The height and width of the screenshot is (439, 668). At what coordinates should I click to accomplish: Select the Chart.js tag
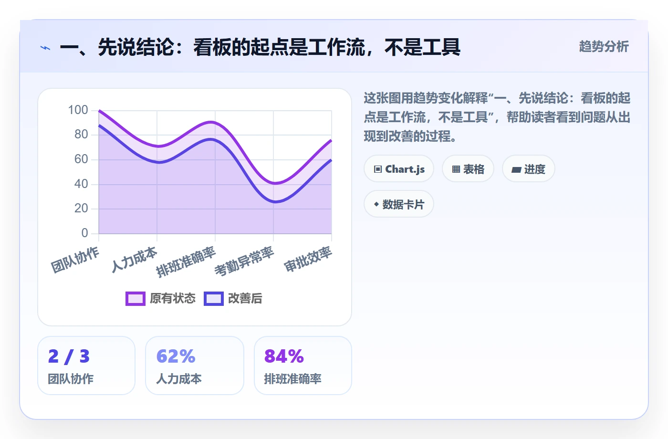point(399,169)
